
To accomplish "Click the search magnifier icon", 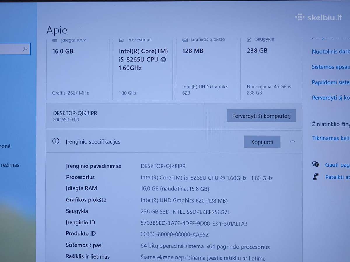I will tap(25, 49).
